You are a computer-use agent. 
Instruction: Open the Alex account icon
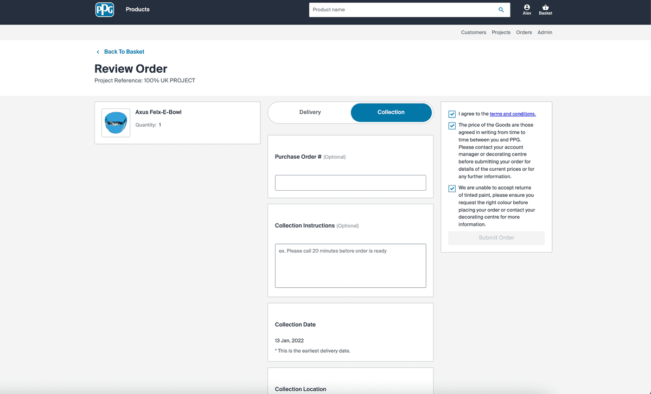click(527, 8)
